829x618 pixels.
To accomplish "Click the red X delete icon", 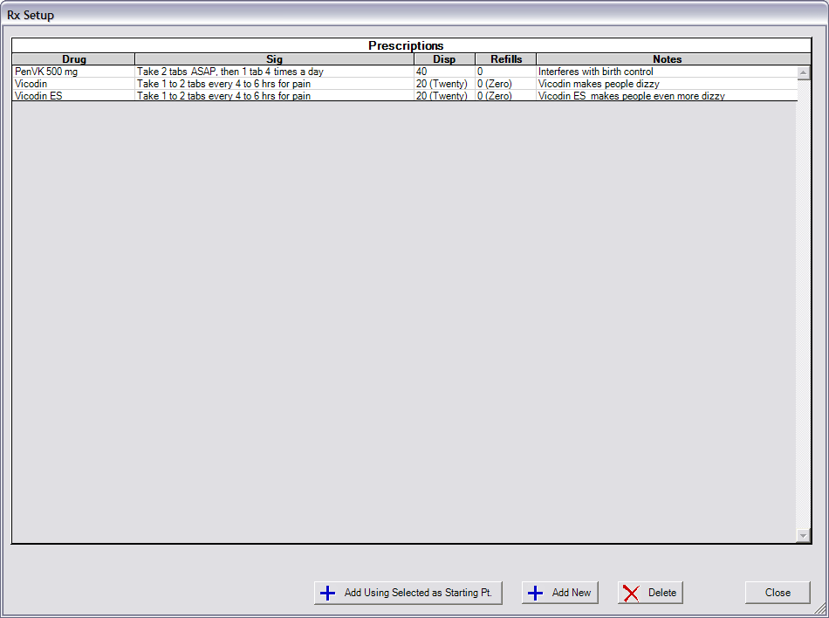I will [631, 593].
